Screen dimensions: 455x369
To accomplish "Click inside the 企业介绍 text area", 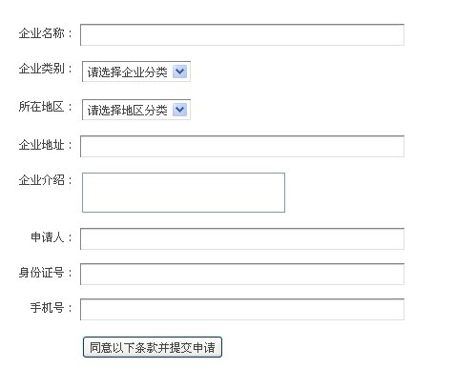I will point(183,193).
